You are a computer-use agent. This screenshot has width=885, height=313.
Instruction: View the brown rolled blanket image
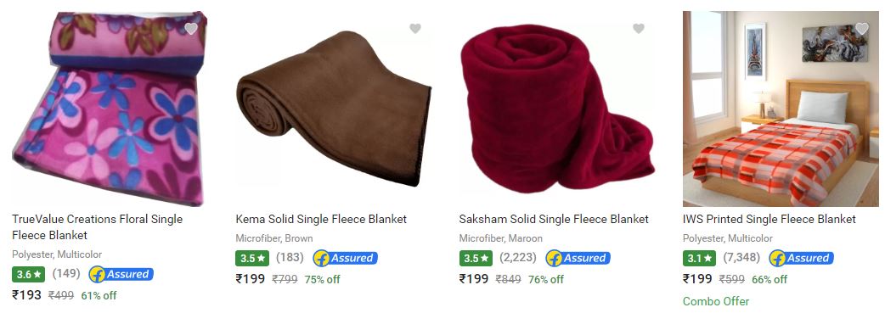coord(334,109)
